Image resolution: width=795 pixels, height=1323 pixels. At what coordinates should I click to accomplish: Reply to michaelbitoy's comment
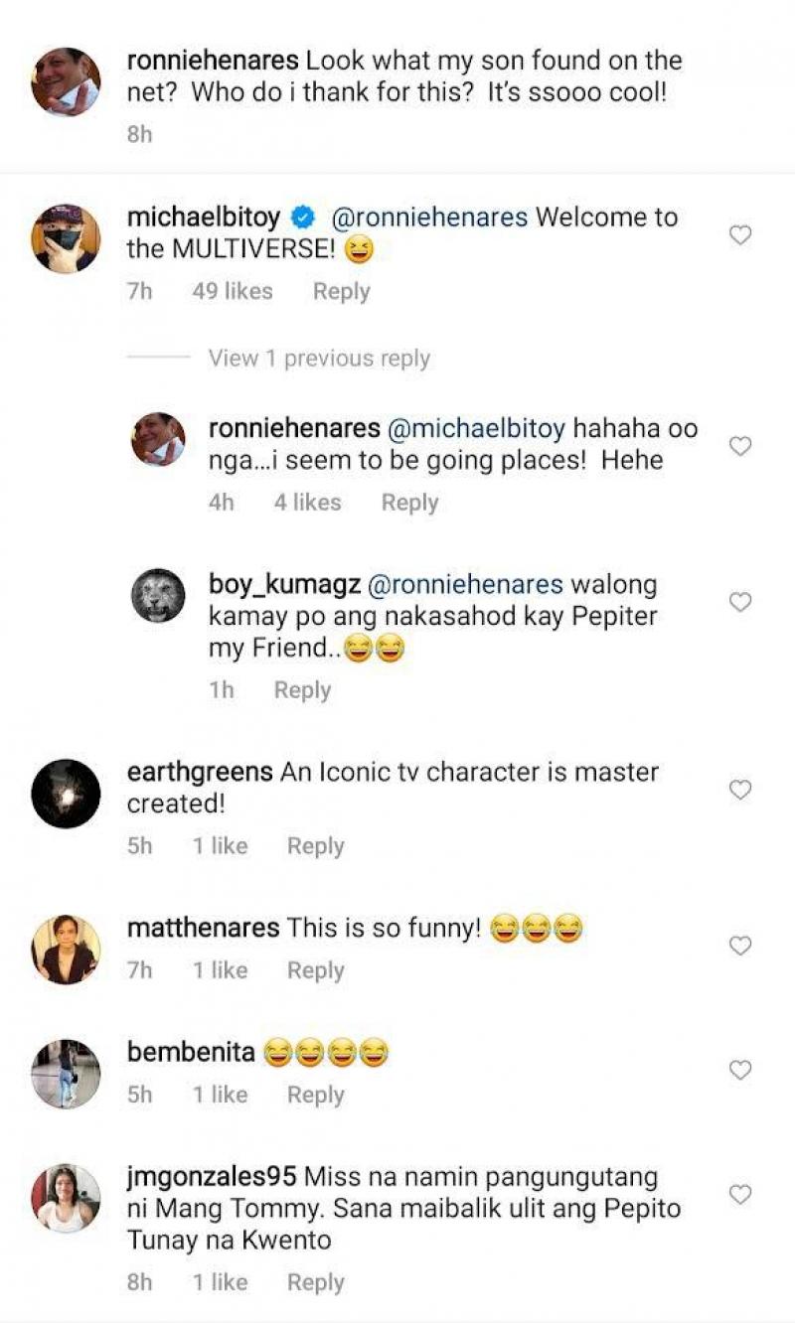tap(341, 292)
